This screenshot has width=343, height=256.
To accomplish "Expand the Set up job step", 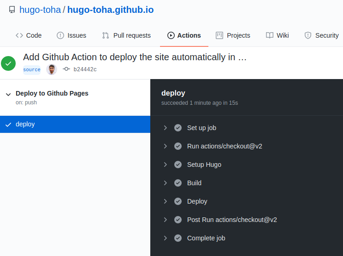I will [166, 128].
